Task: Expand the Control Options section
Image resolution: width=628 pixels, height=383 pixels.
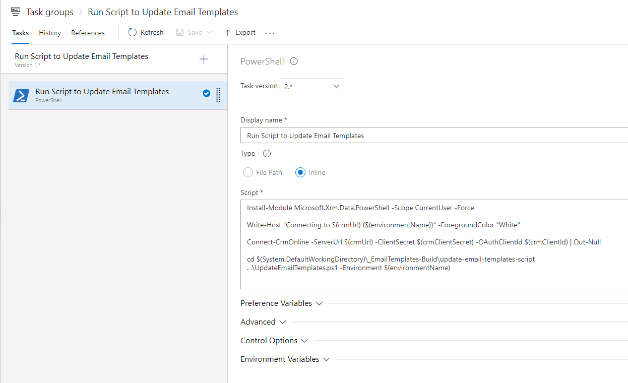Action: (274, 341)
